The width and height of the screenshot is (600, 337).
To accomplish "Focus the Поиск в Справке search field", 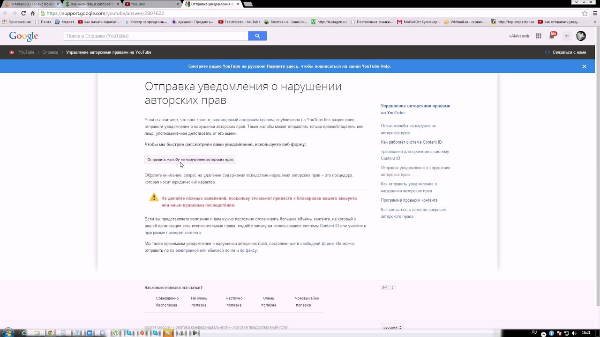I will pyautogui.click(x=156, y=36).
